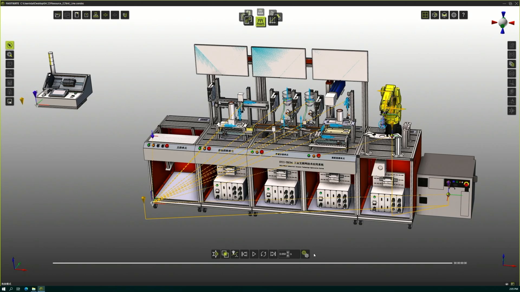Open the layers dropdown icon top right
Image resolution: width=520 pixels, height=292 pixels.
tap(444, 15)
